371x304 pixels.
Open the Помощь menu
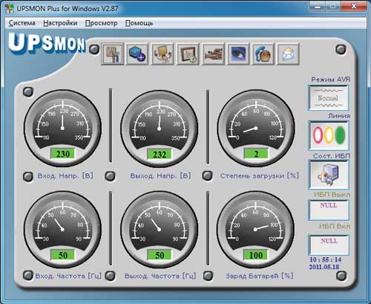point(139,23)
